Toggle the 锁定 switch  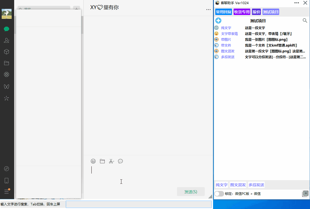(219, 194)
